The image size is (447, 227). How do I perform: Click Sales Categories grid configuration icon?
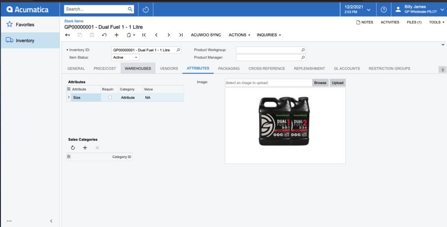(x=69, y=157)
